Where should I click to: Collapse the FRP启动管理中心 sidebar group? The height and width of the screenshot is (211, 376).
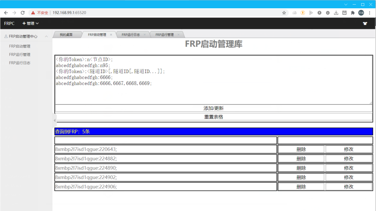(46, 36)
